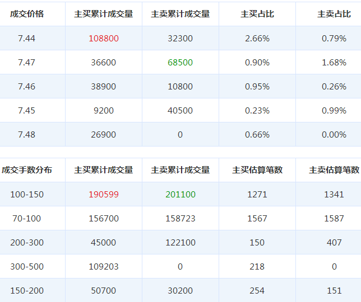Click the 9200 buy volume cell

(104, 111)
